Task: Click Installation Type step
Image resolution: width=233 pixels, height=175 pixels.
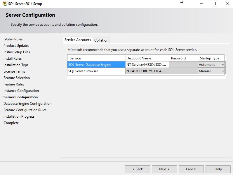Action: (x=16, y=65)
